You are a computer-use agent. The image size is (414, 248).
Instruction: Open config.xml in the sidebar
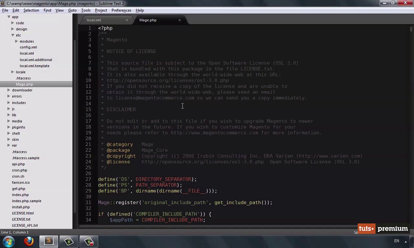point(28,47)
